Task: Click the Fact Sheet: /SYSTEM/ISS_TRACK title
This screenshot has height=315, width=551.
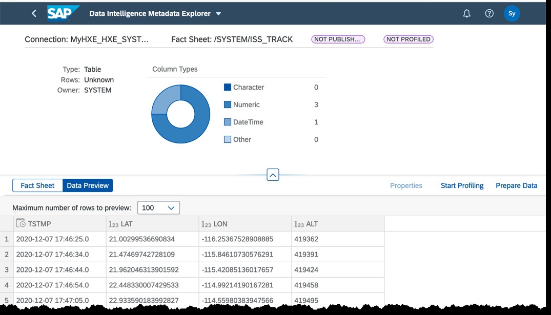Action: (x=232, y=39)
